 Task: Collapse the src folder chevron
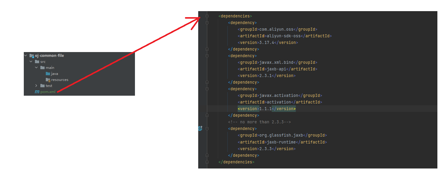tap(31, 62)
